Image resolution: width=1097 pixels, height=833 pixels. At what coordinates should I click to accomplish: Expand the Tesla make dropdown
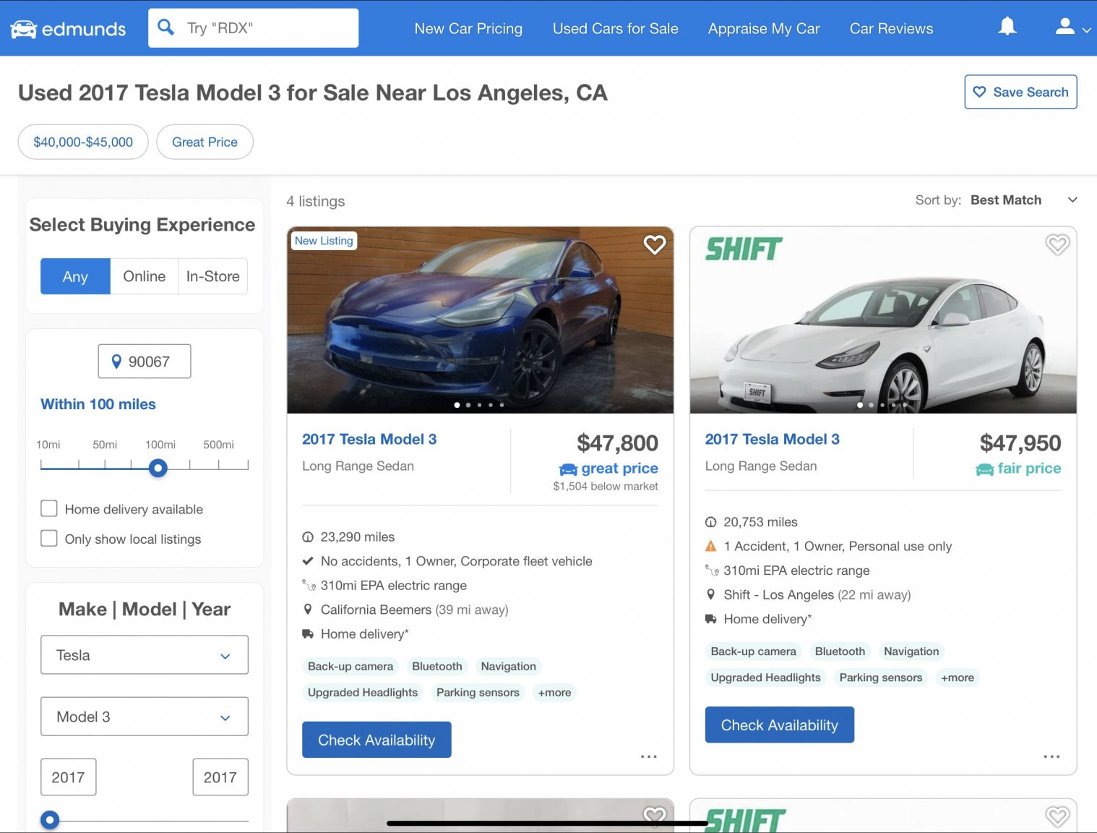tap(145, 655)
